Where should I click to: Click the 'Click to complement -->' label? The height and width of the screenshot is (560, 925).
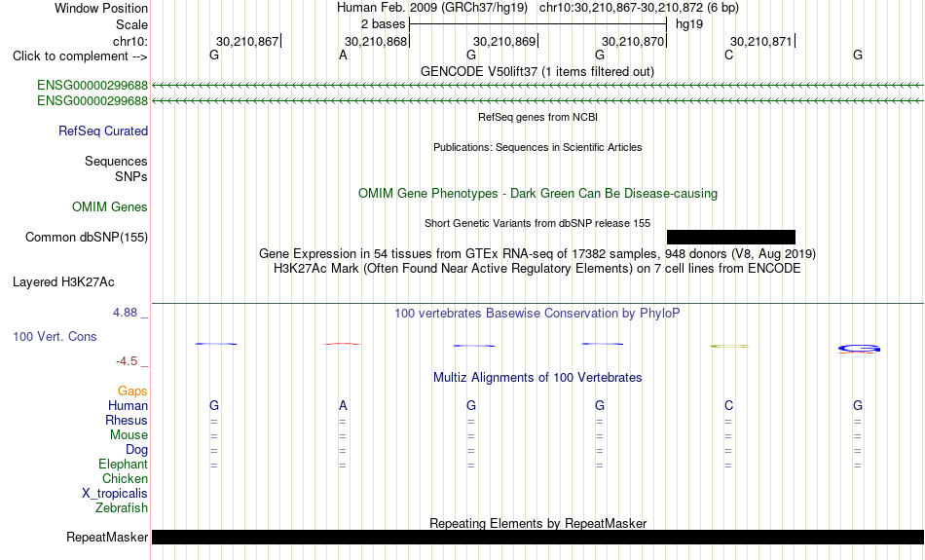tap(80, 56)
